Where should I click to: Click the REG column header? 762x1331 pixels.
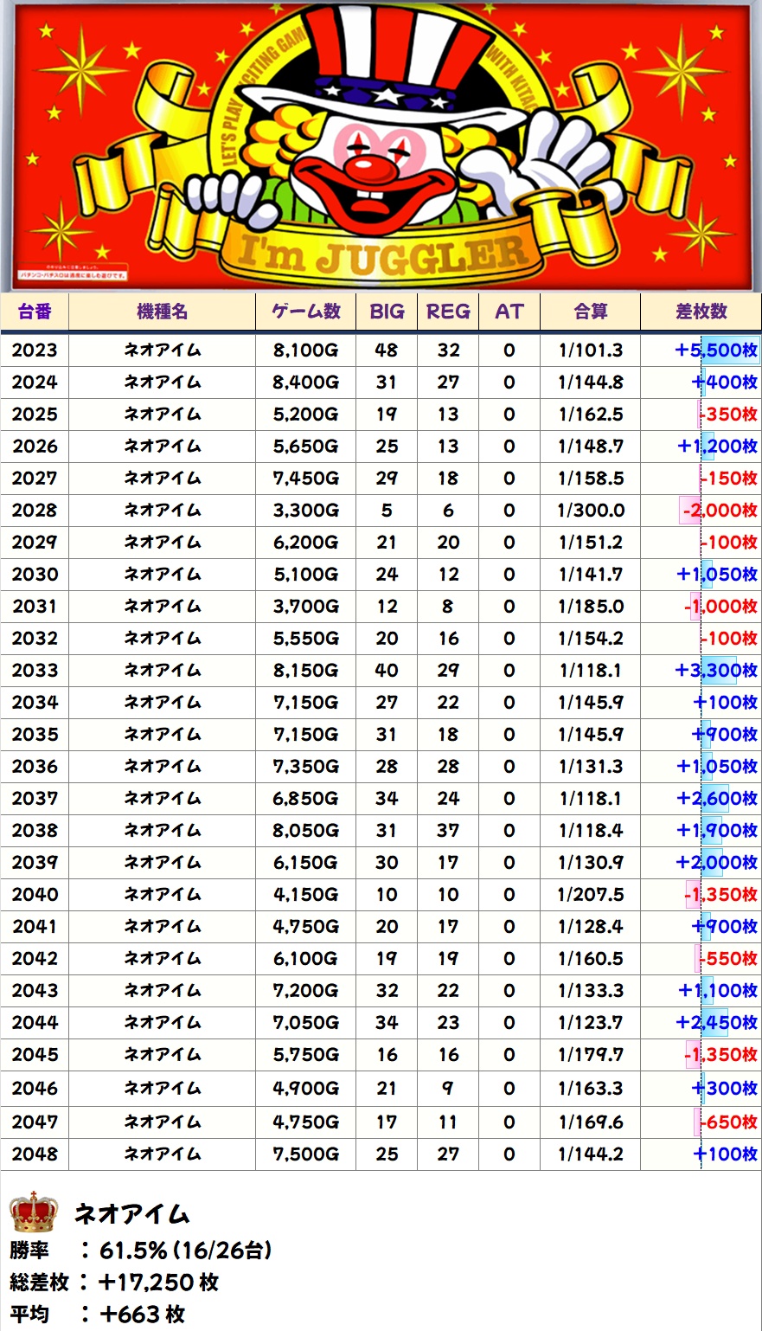click(448, 312)
